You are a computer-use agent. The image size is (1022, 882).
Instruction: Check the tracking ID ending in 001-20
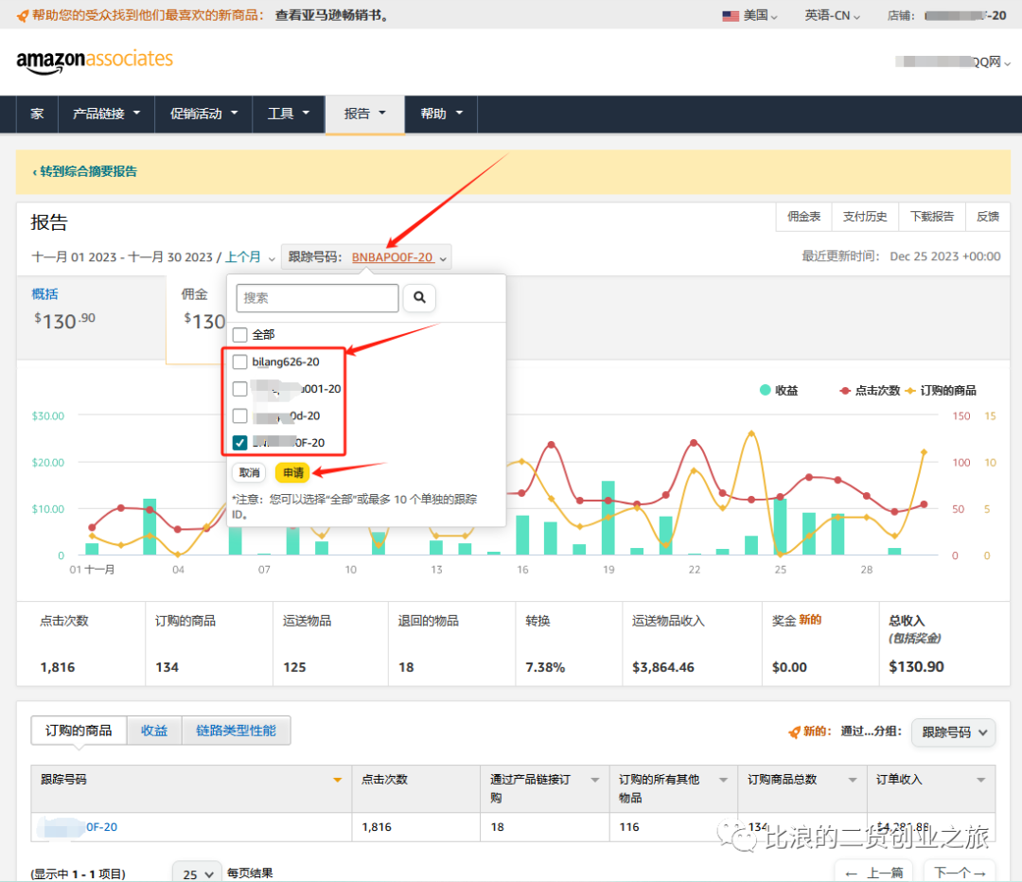pyautogui.click(x=239, y=389)
